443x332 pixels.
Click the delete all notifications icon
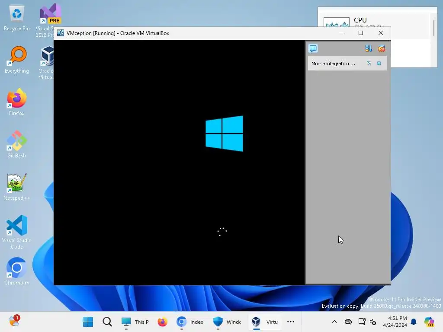382,48
